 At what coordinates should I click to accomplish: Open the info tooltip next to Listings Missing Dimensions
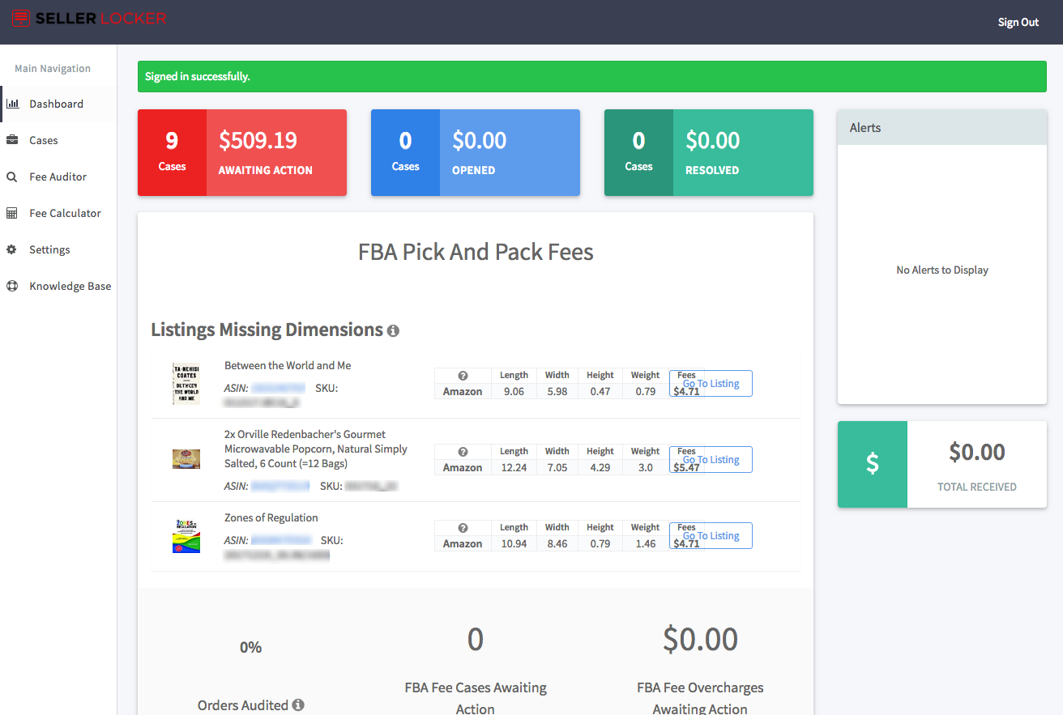pos(394,330)
